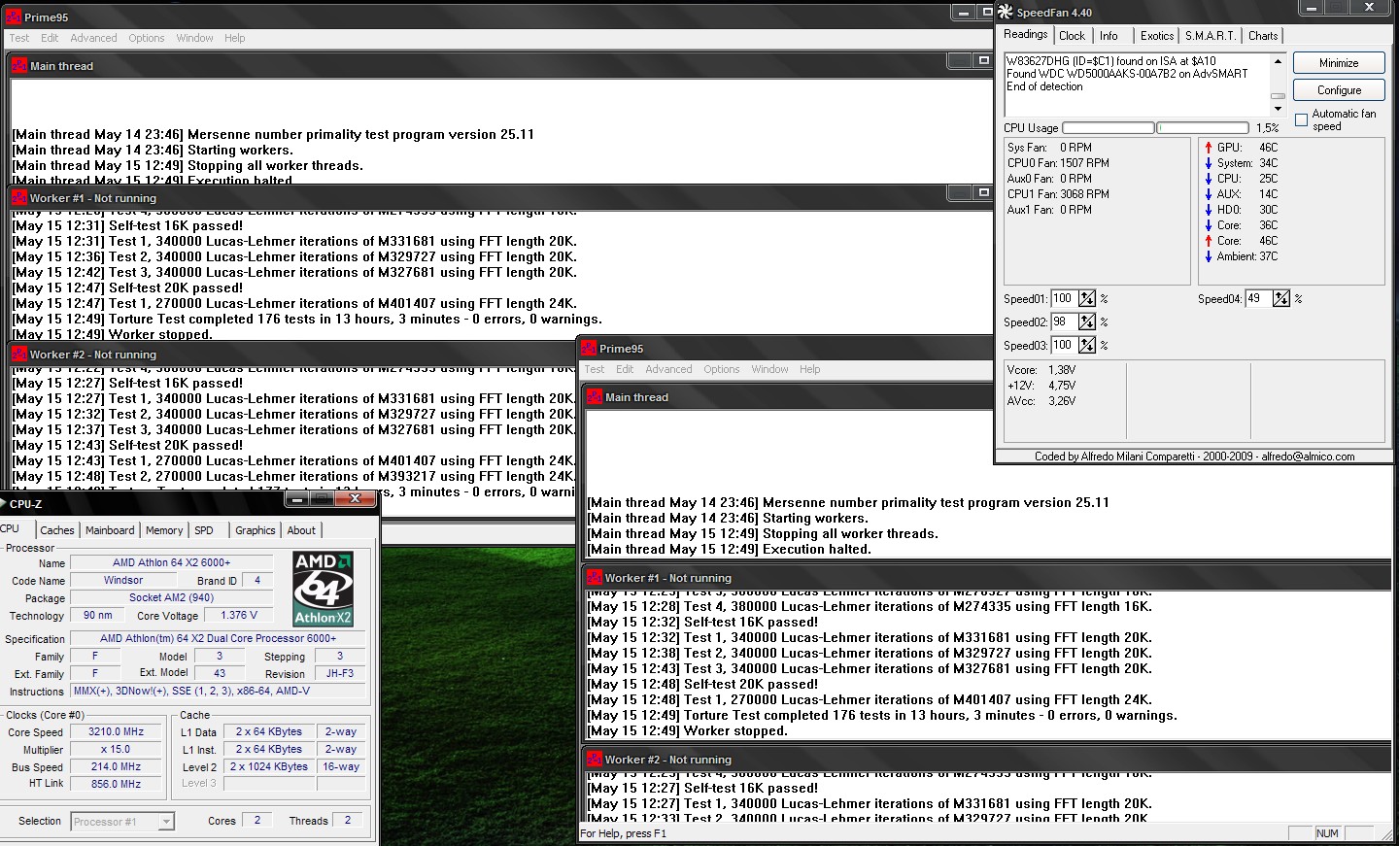Screen dimensions: 1399x846
Task: Click the Speed01 percentage input field
Action: tap(1064, 298)
